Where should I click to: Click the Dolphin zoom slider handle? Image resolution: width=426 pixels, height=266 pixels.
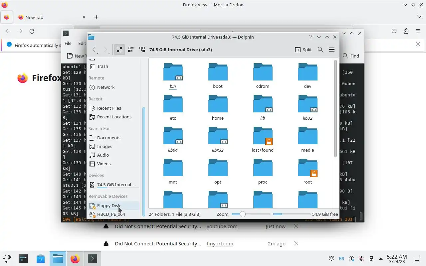pos(243,214)
